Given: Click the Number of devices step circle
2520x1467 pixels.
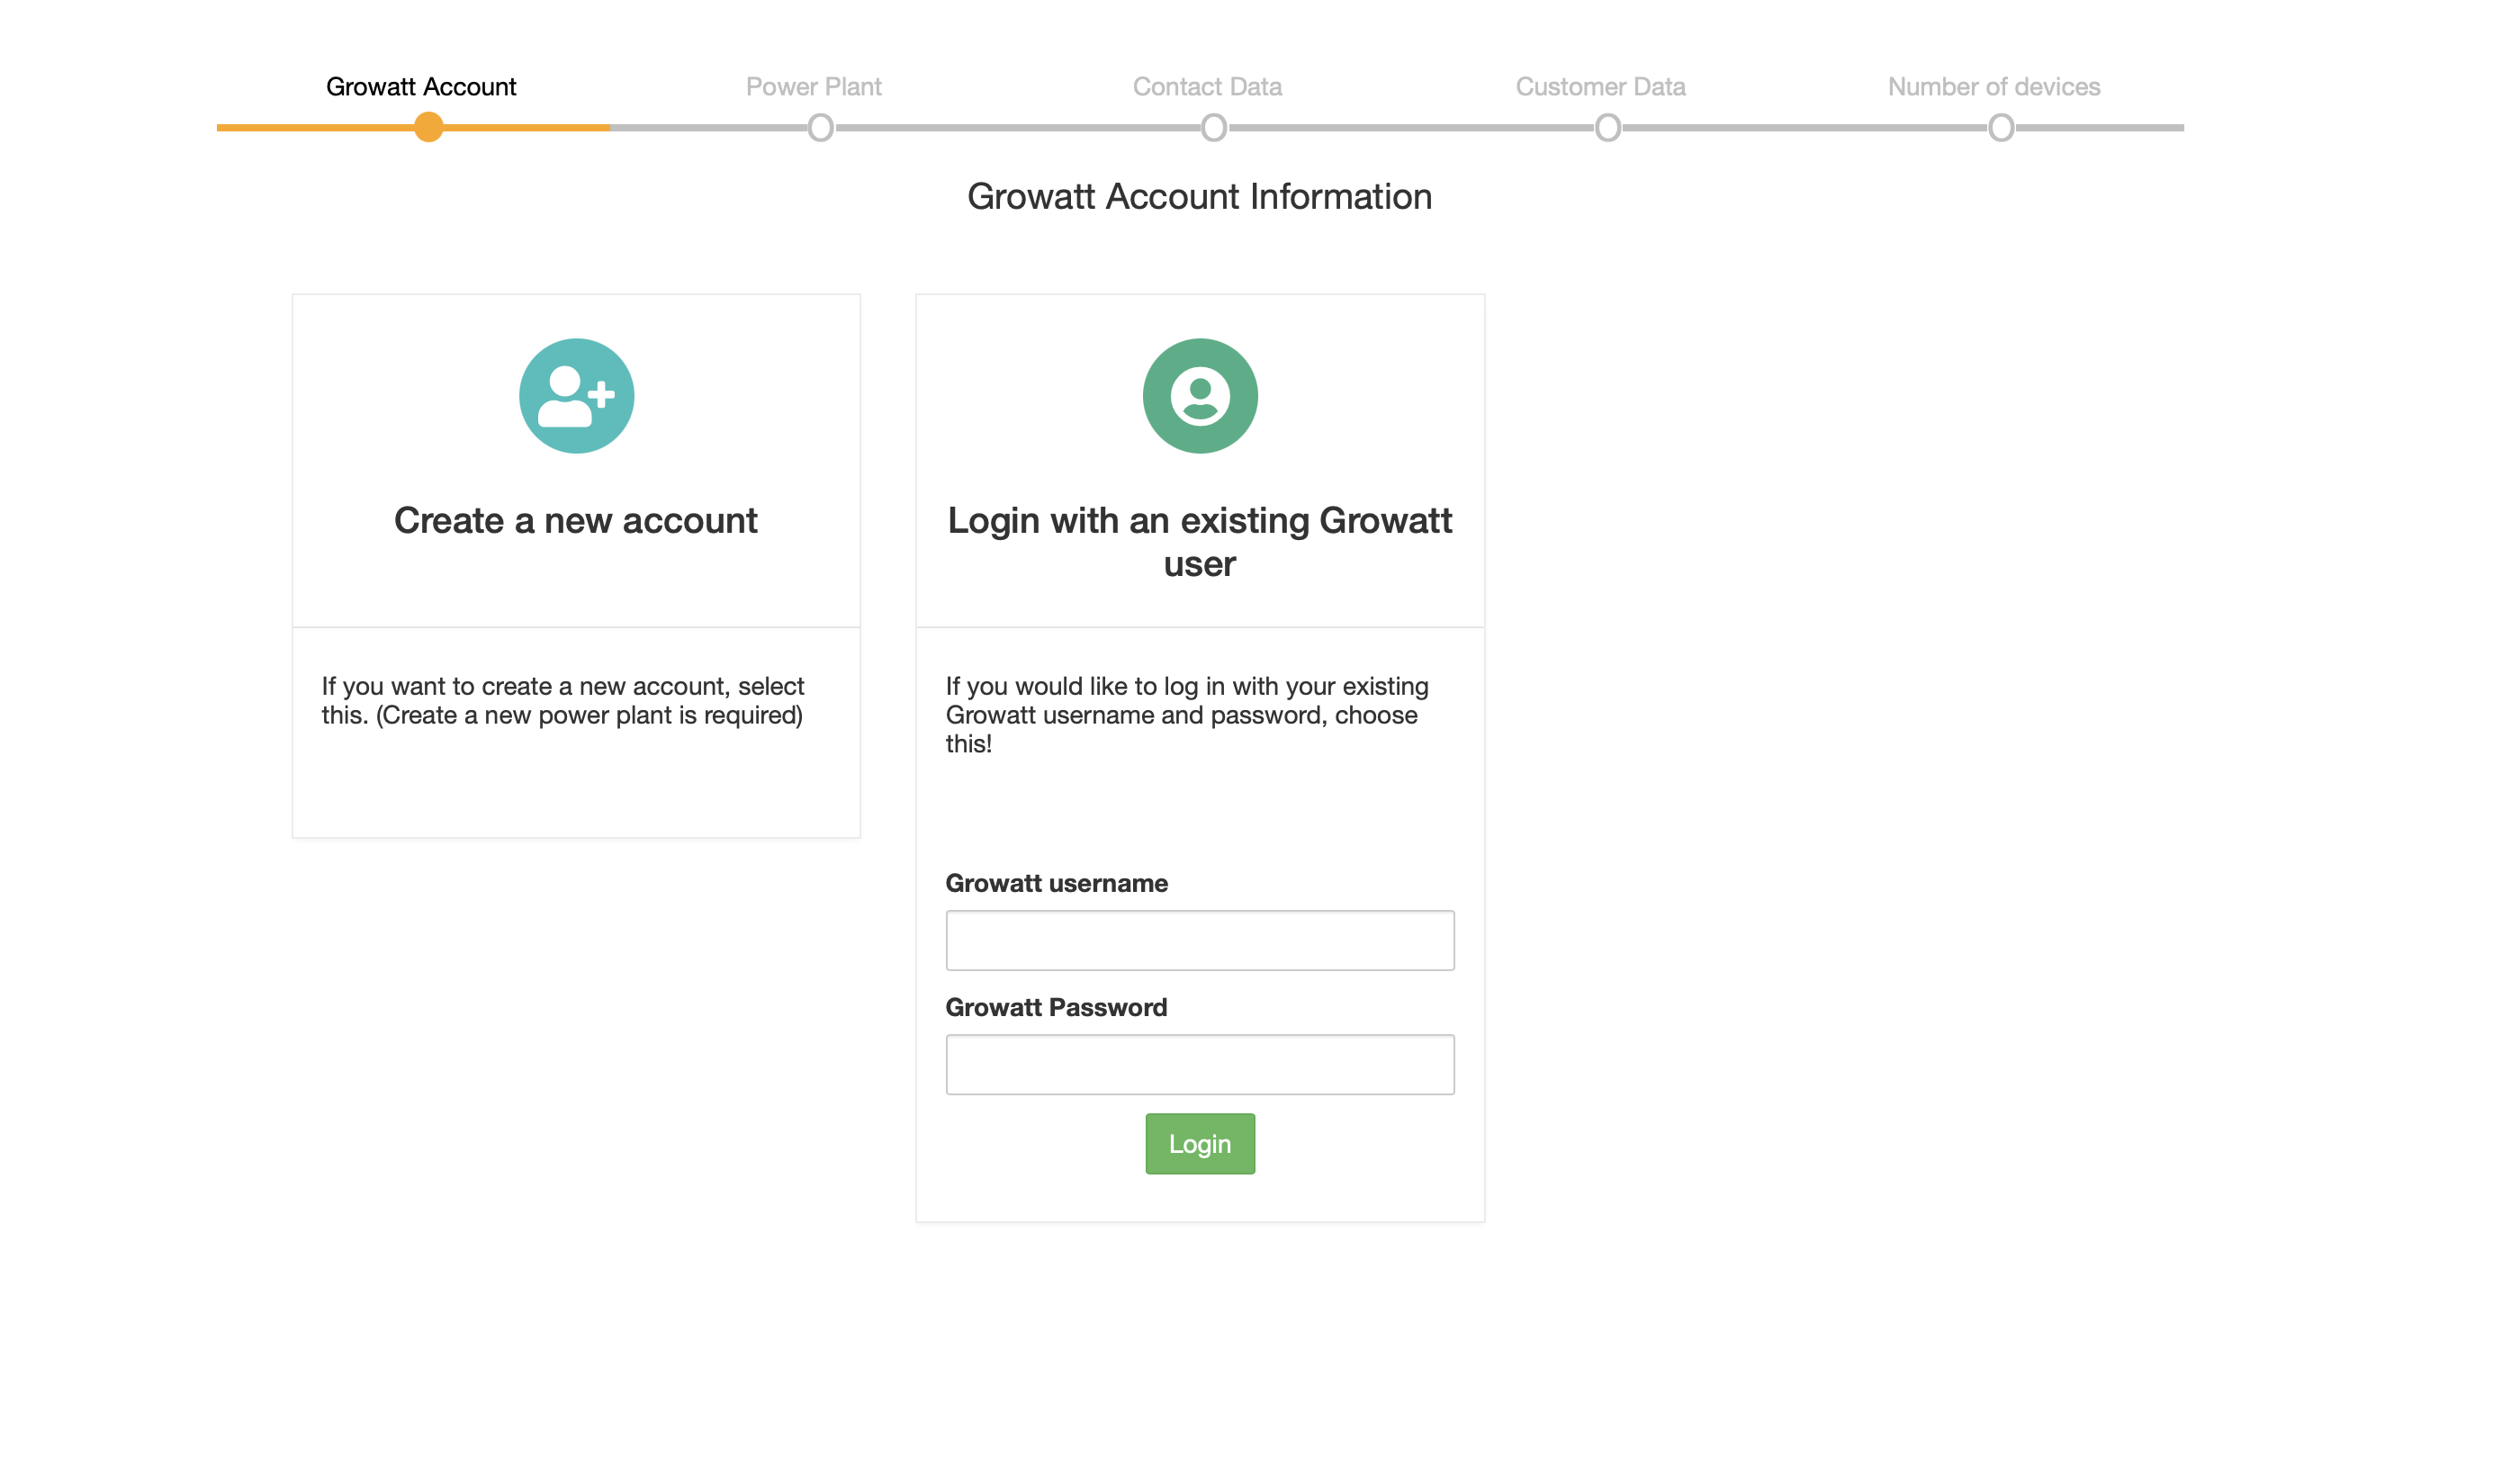Looking at the screenshot, I should pos(2000,128).
